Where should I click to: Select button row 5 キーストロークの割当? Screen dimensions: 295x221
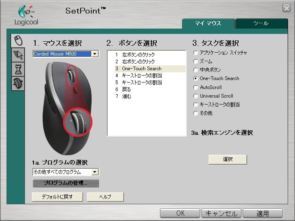pyautogui.click(x=150, y=83)
